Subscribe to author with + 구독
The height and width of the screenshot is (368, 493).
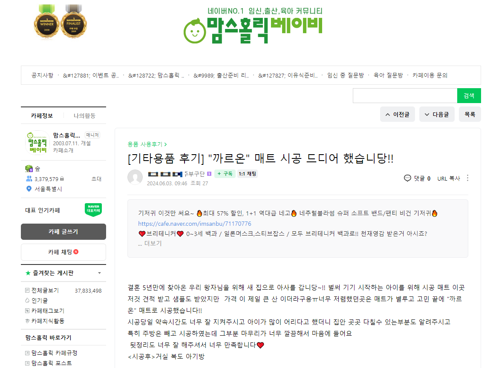[225, 174]
